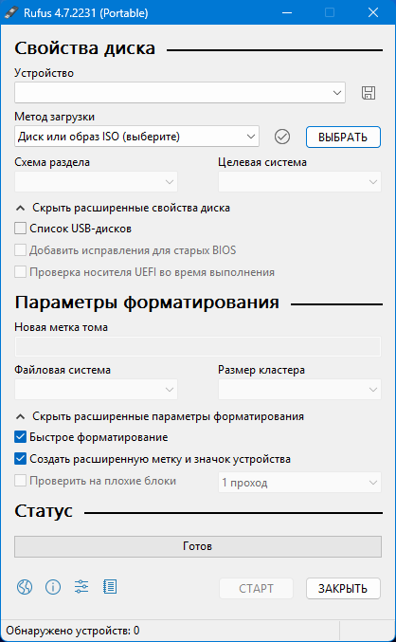Click the ВЫБРАТЬ button

coord(343,137)
